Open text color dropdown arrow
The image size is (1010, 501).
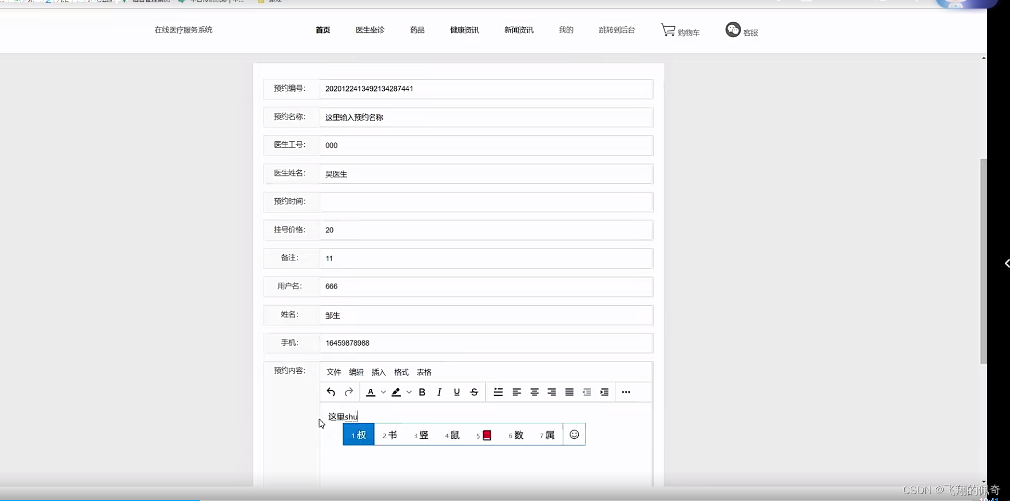[x=383, y=392]
